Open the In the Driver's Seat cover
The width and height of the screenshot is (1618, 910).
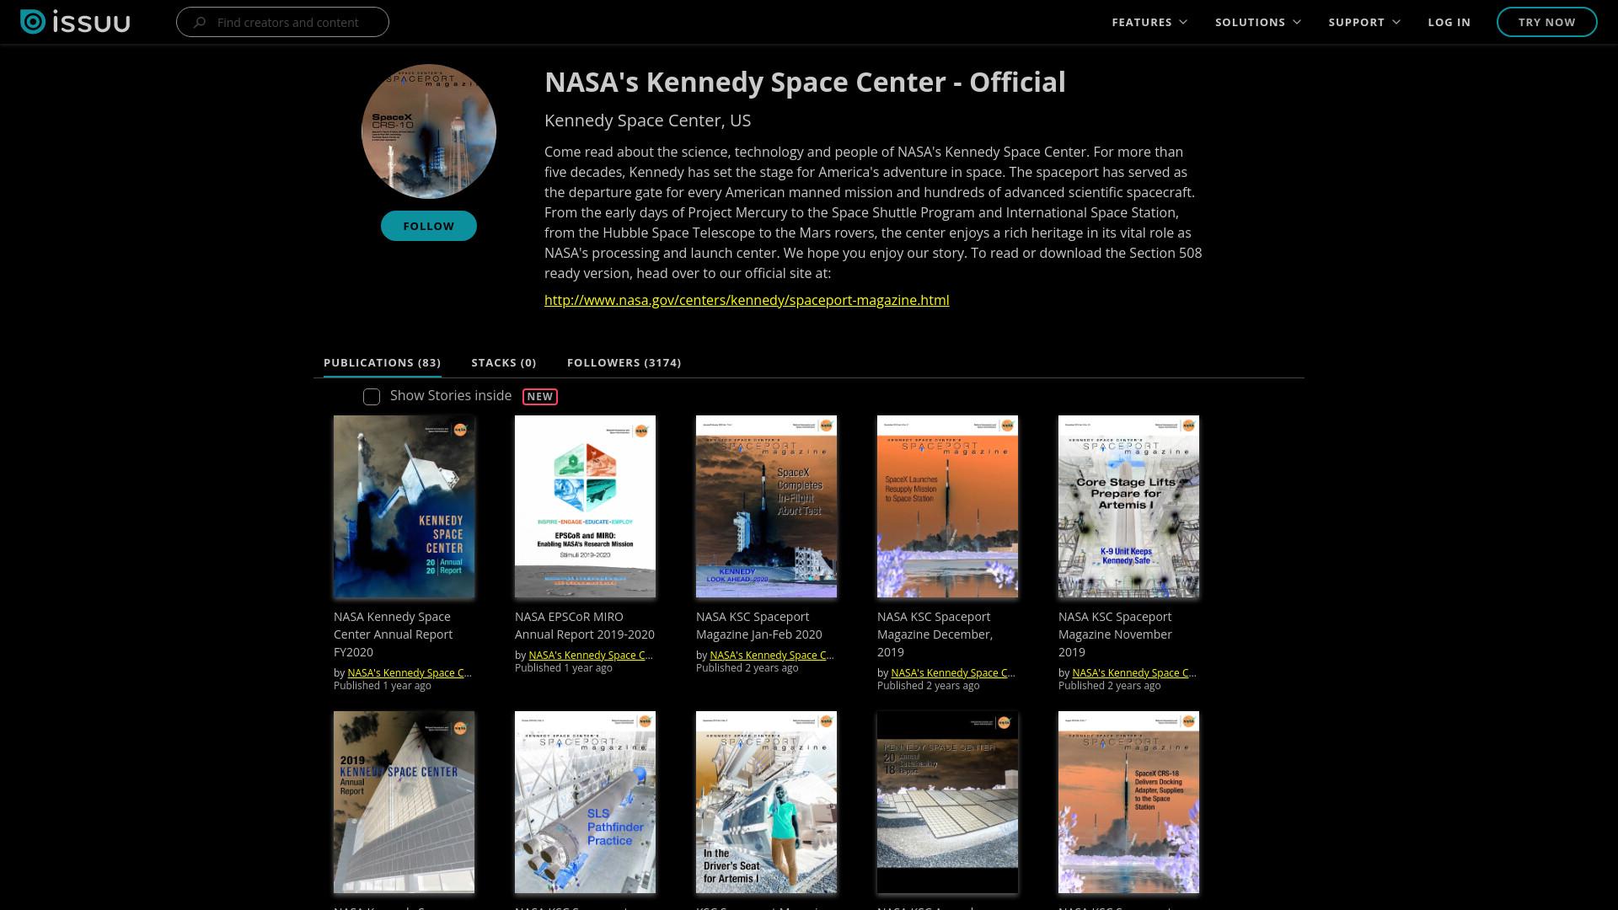(x=766, y=802)
